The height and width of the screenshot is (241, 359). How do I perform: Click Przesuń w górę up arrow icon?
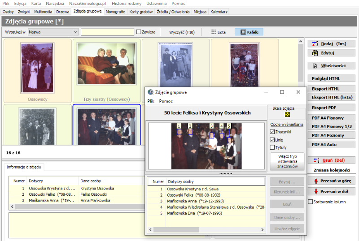(x=316, y=181)
